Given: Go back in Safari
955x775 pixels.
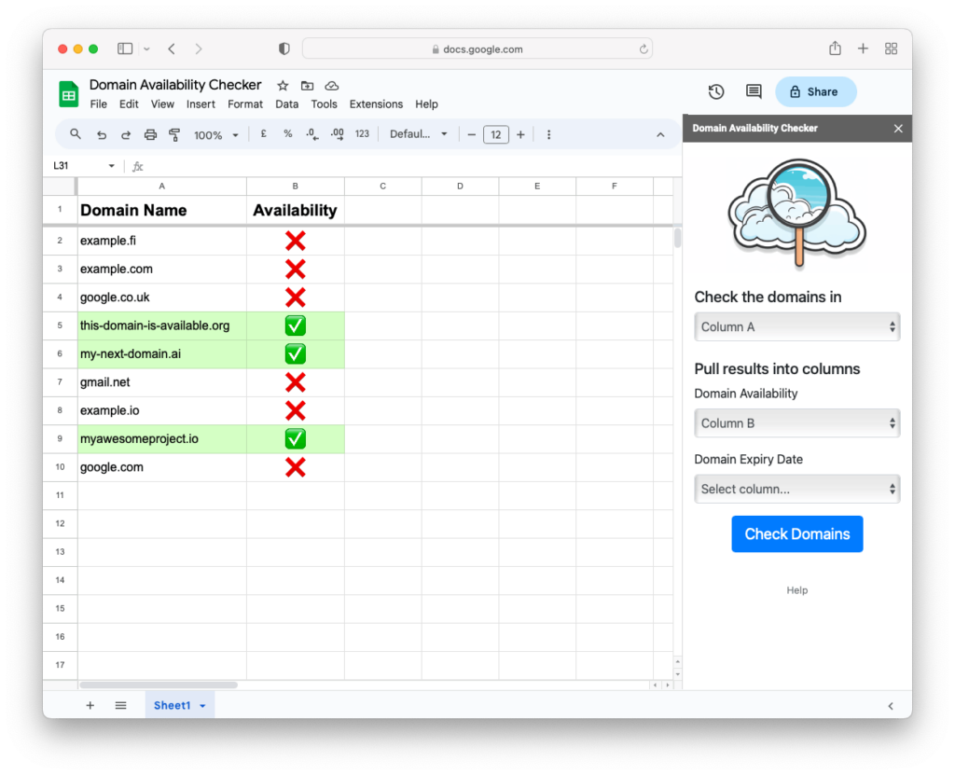Looking at the screenshot, I should [x=172, y=48].
